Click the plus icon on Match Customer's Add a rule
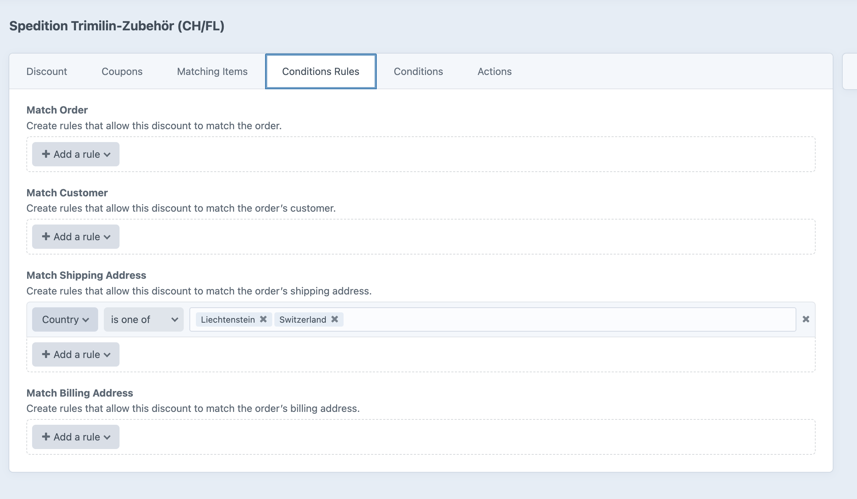The width and height of the screenshot is (857, 499). coord(46,236)
